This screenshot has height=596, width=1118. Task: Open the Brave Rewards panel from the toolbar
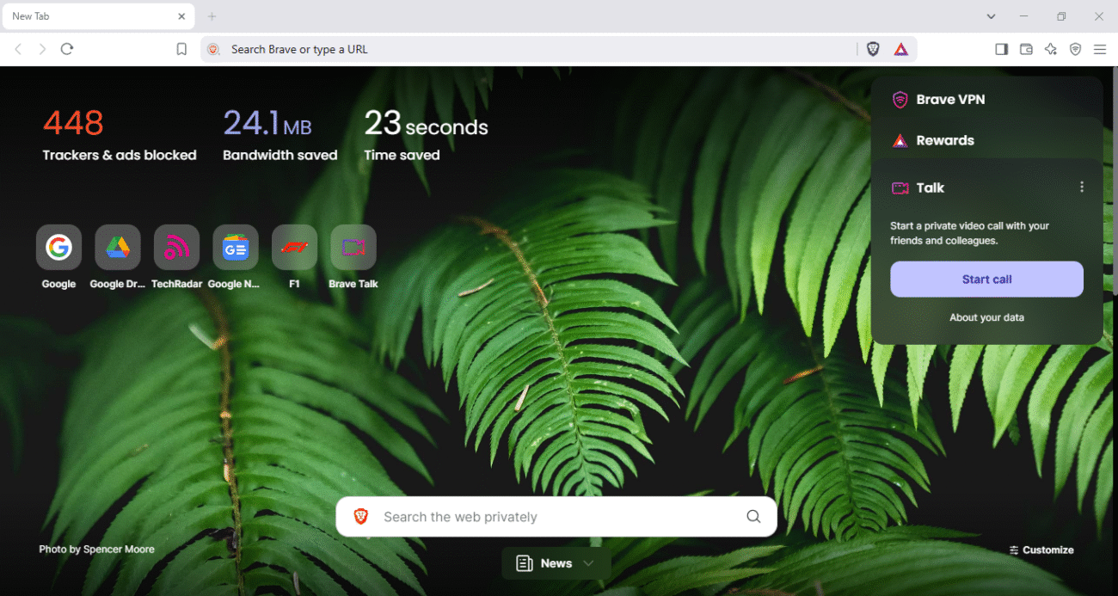pyautogui.click(x=900, y=49)
